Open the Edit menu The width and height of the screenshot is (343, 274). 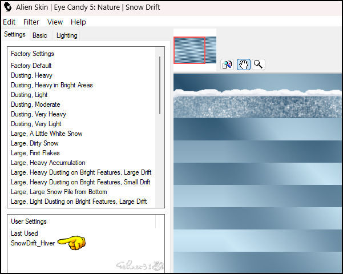pyautogui.click(x=9, y=22)
